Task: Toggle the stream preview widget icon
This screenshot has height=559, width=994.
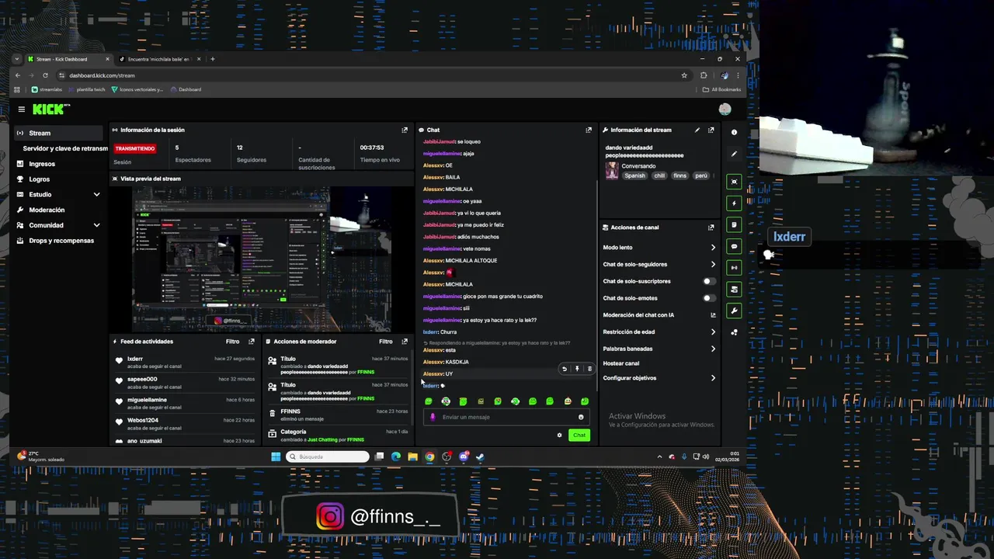Action: pos(734,182)
